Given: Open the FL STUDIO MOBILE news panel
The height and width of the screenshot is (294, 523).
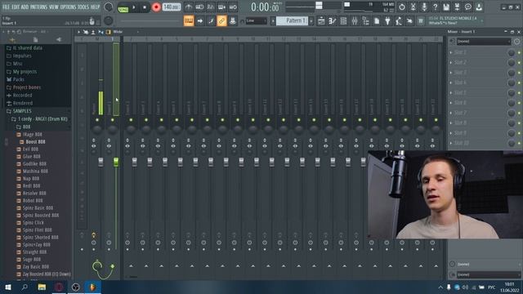Looking at the screenshot, I should pos(456,20).
